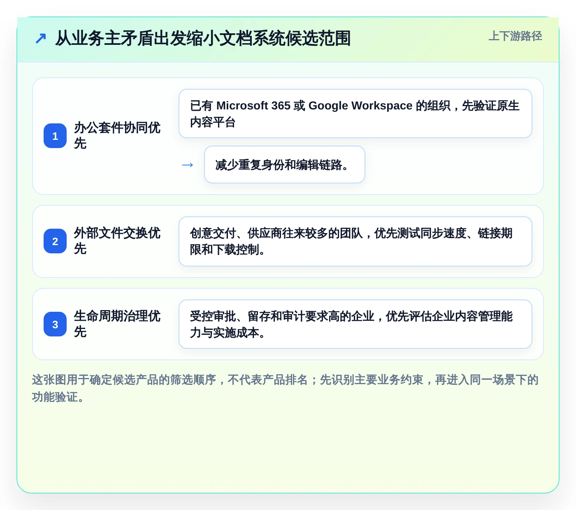Select the number 3 badge

pos(55,324)
